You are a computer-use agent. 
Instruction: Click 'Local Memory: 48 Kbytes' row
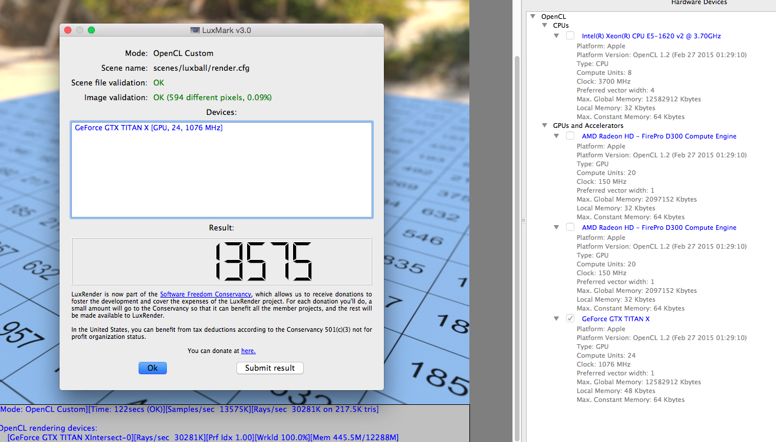616,391
